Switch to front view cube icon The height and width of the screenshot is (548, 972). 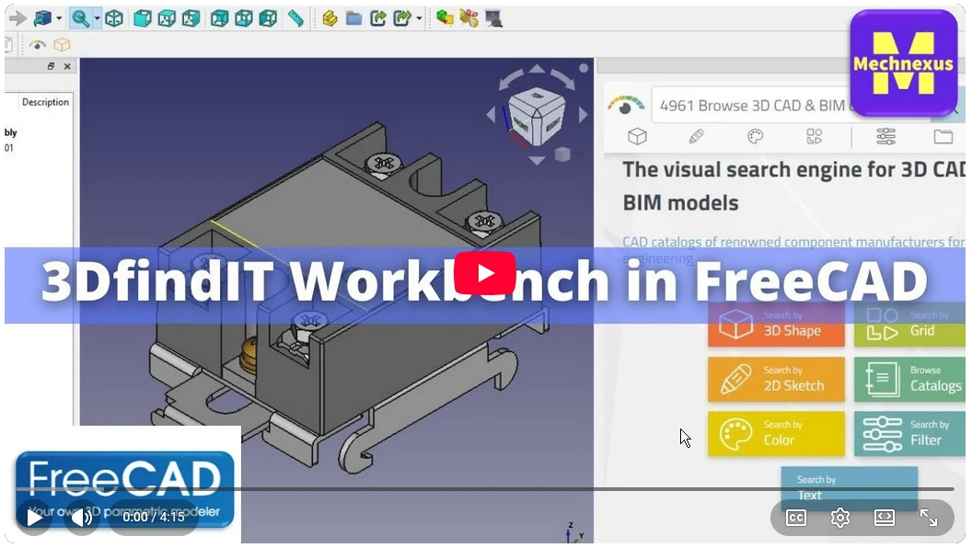coord(143,18)
